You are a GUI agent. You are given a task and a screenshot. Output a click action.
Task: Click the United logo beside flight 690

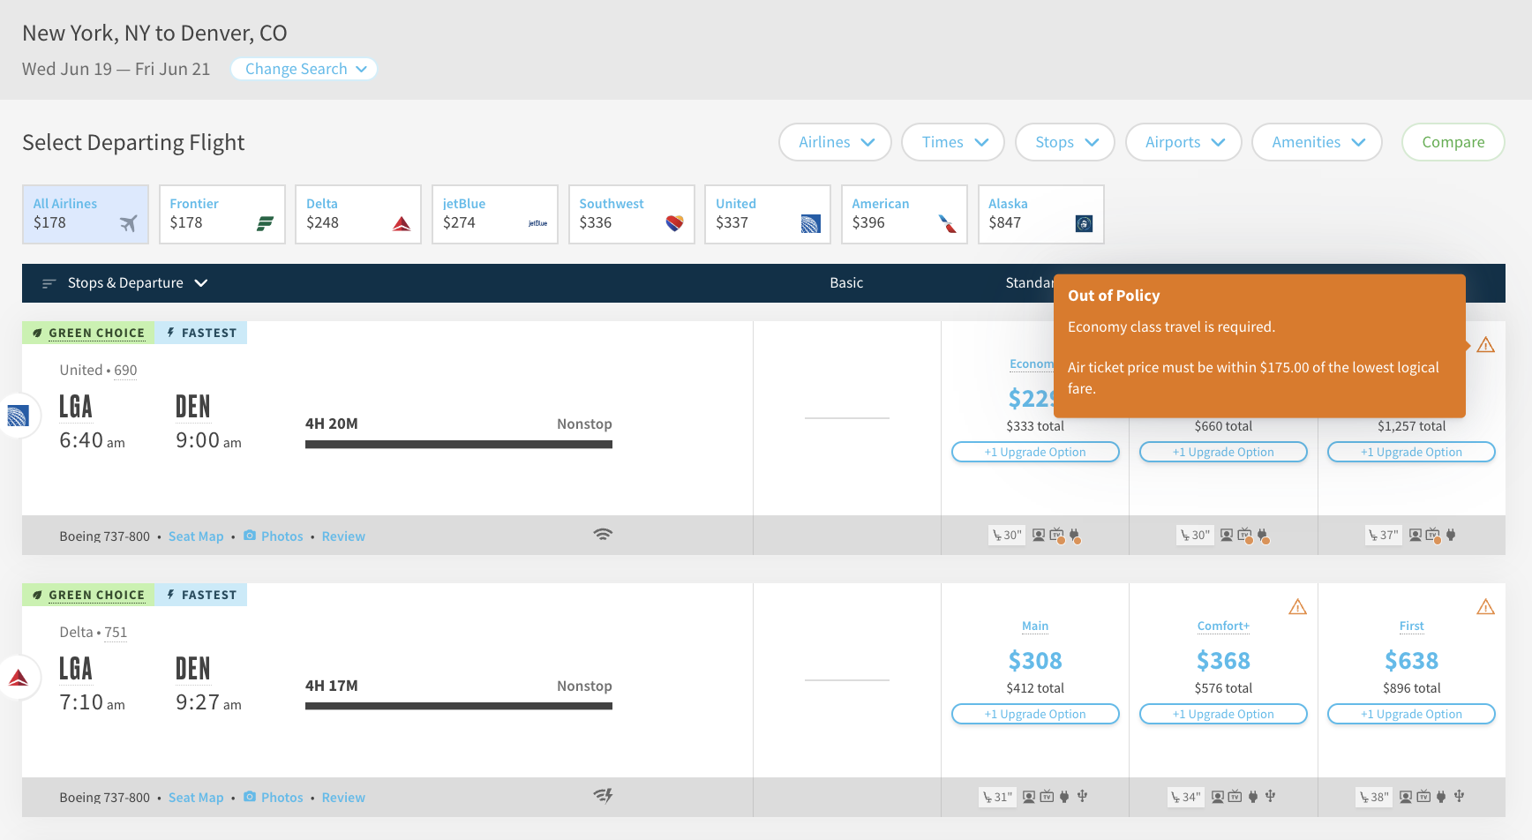click(18, 416)
